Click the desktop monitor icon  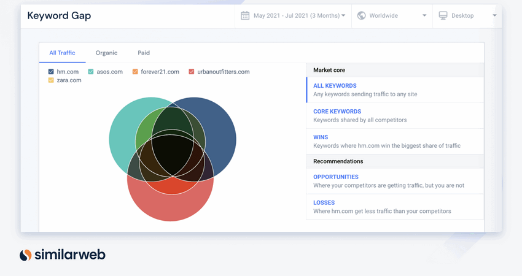443,15
